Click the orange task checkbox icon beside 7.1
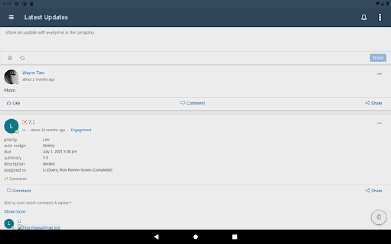Screen dimensions: 391x244 (x=24, y=122)
